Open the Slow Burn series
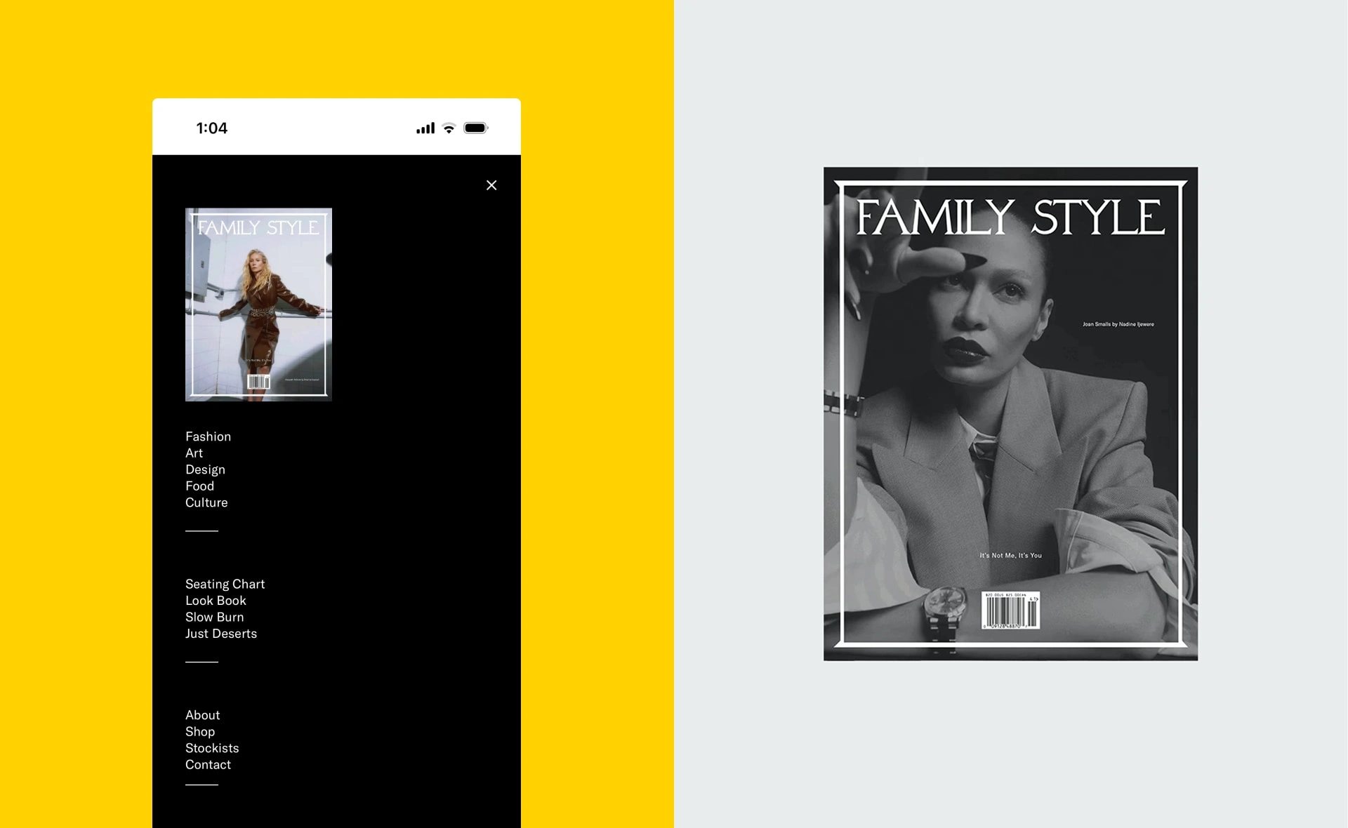 [214, 617]
